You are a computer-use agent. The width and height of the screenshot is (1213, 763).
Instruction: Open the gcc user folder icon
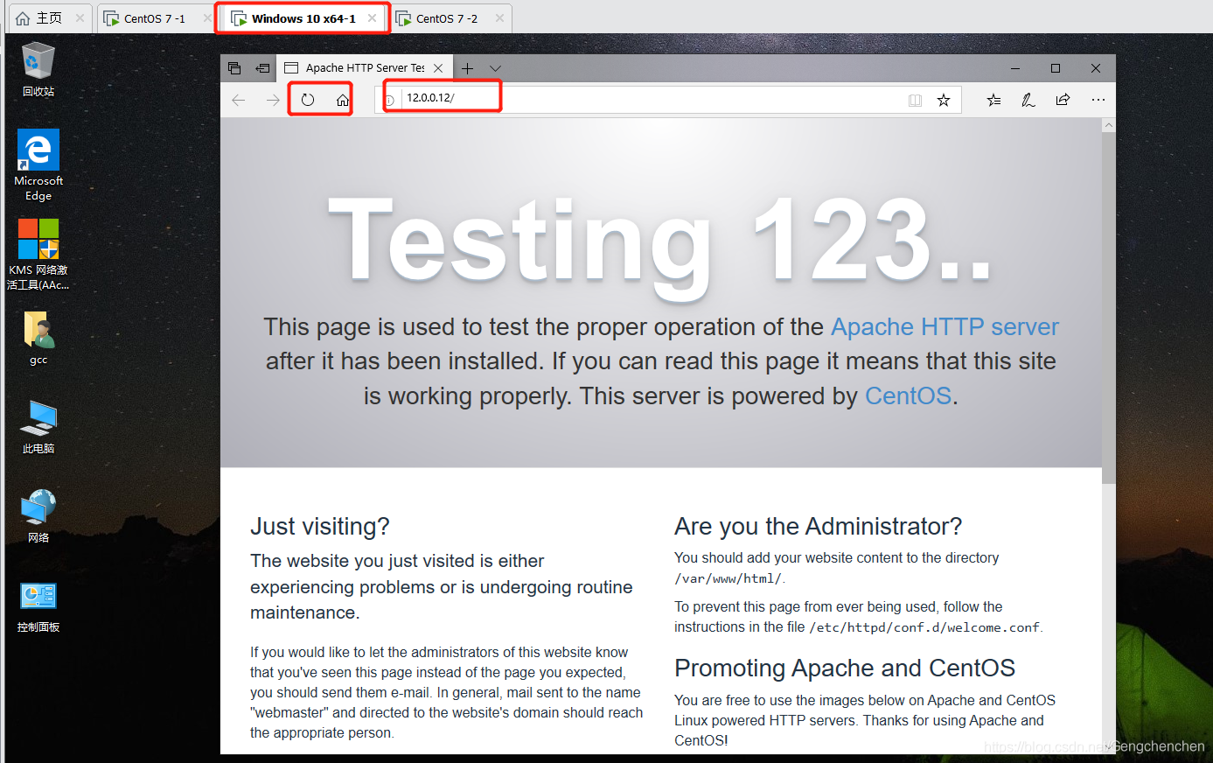coord(38,338)
